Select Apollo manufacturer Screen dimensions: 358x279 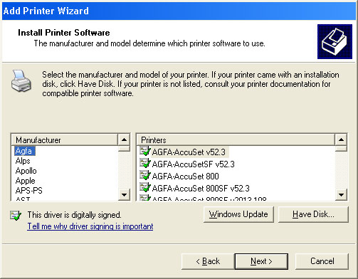click(26, 171)
